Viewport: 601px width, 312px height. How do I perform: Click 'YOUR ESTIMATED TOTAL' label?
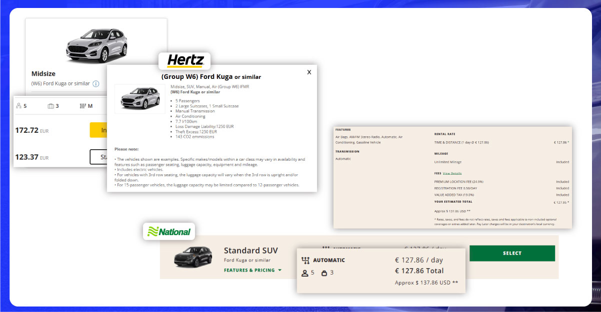click(453, 202)
